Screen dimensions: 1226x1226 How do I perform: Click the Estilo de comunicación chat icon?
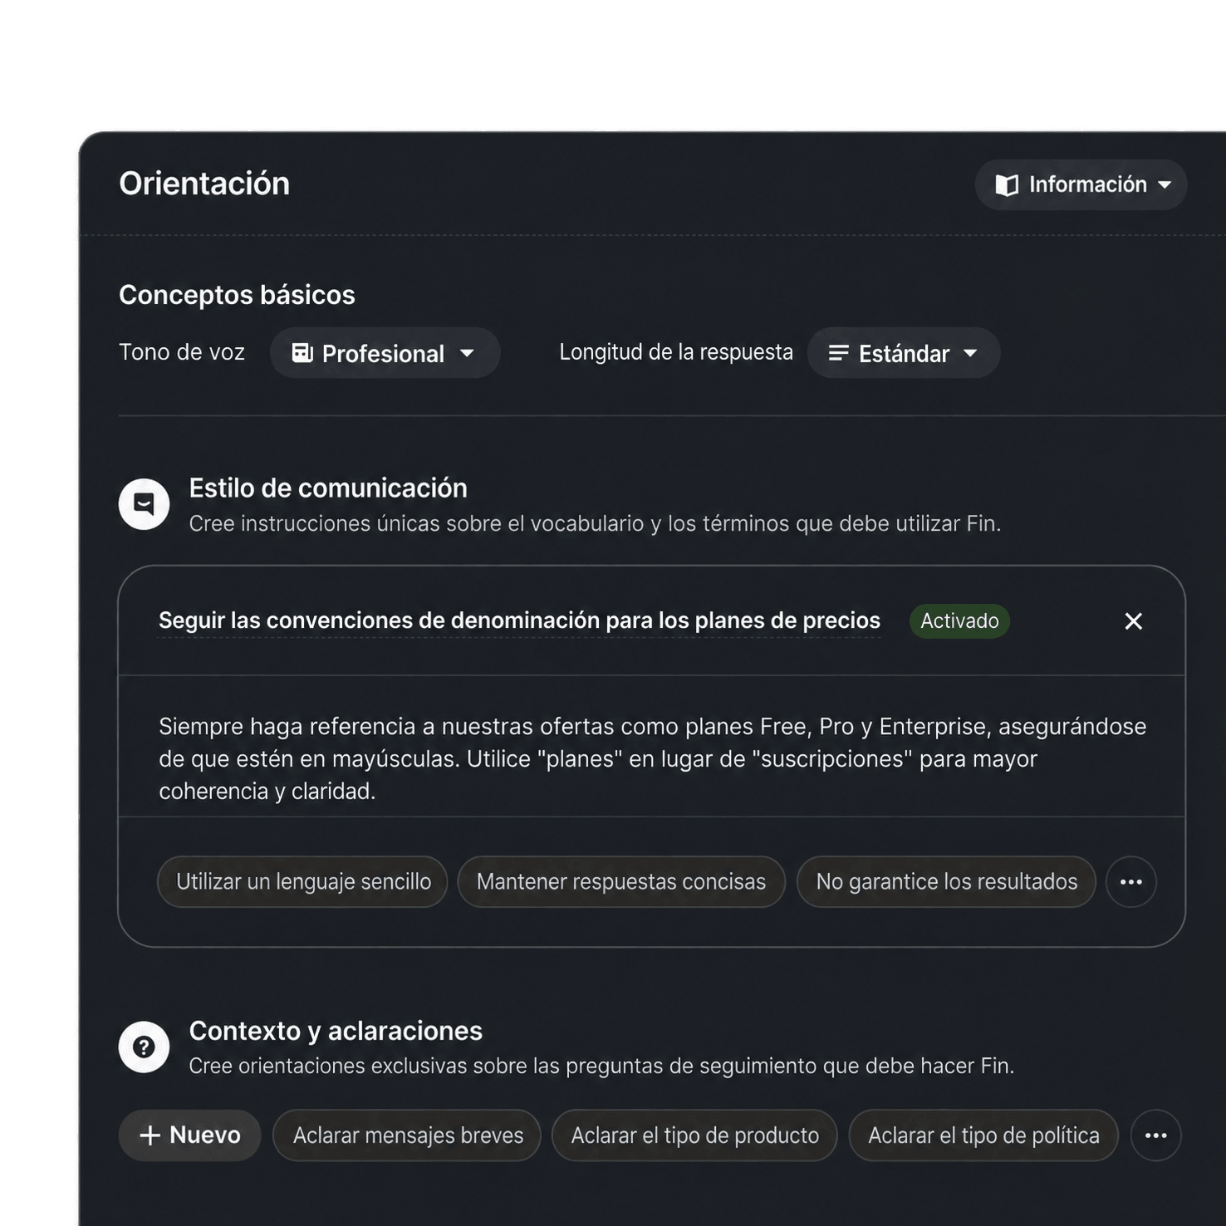click(144, 504)
